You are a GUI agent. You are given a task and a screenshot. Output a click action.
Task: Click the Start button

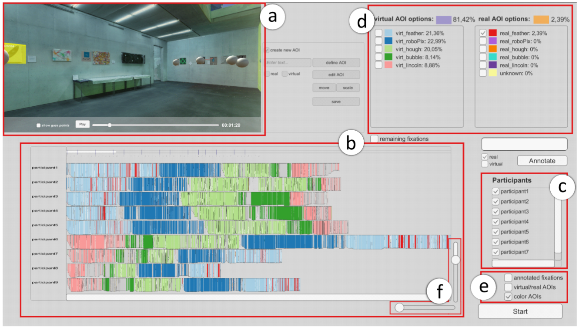pos(520,311)
